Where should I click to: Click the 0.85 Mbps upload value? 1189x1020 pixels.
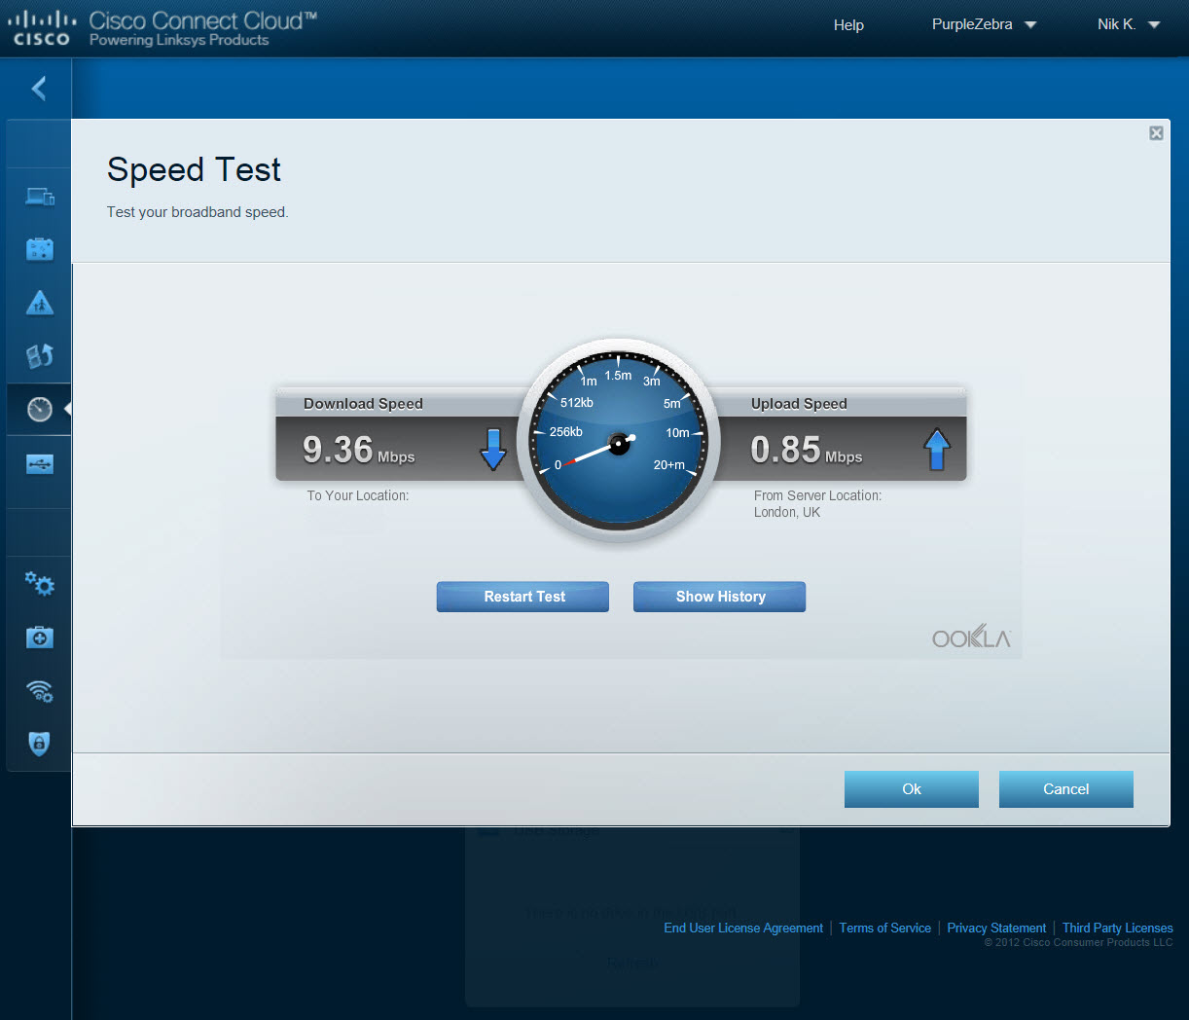pyautogui.click(x=806, y=450)
